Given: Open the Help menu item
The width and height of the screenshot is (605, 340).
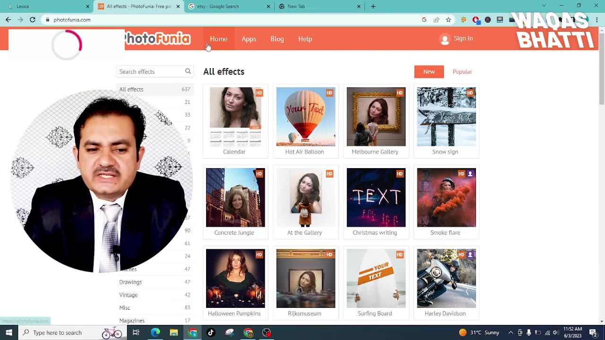Looking at the screenshot, I should click(x=305, y=39).
